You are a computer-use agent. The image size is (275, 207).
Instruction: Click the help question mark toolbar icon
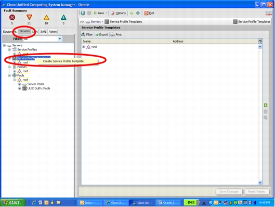coord(132,13)
